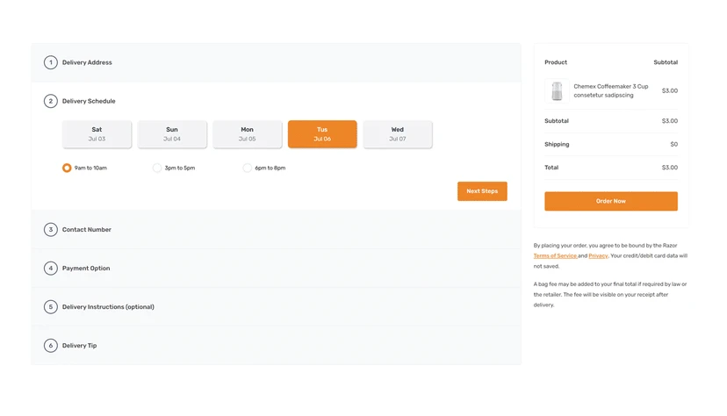Image resolution: width=727 pixels, height=416 pixels.
Task: Select the 9am to 10am time slot
Action: pos(67,168)
